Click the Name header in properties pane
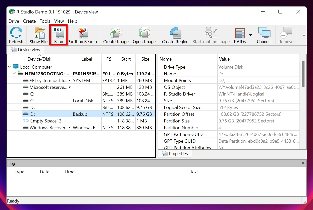 point(188,59)
